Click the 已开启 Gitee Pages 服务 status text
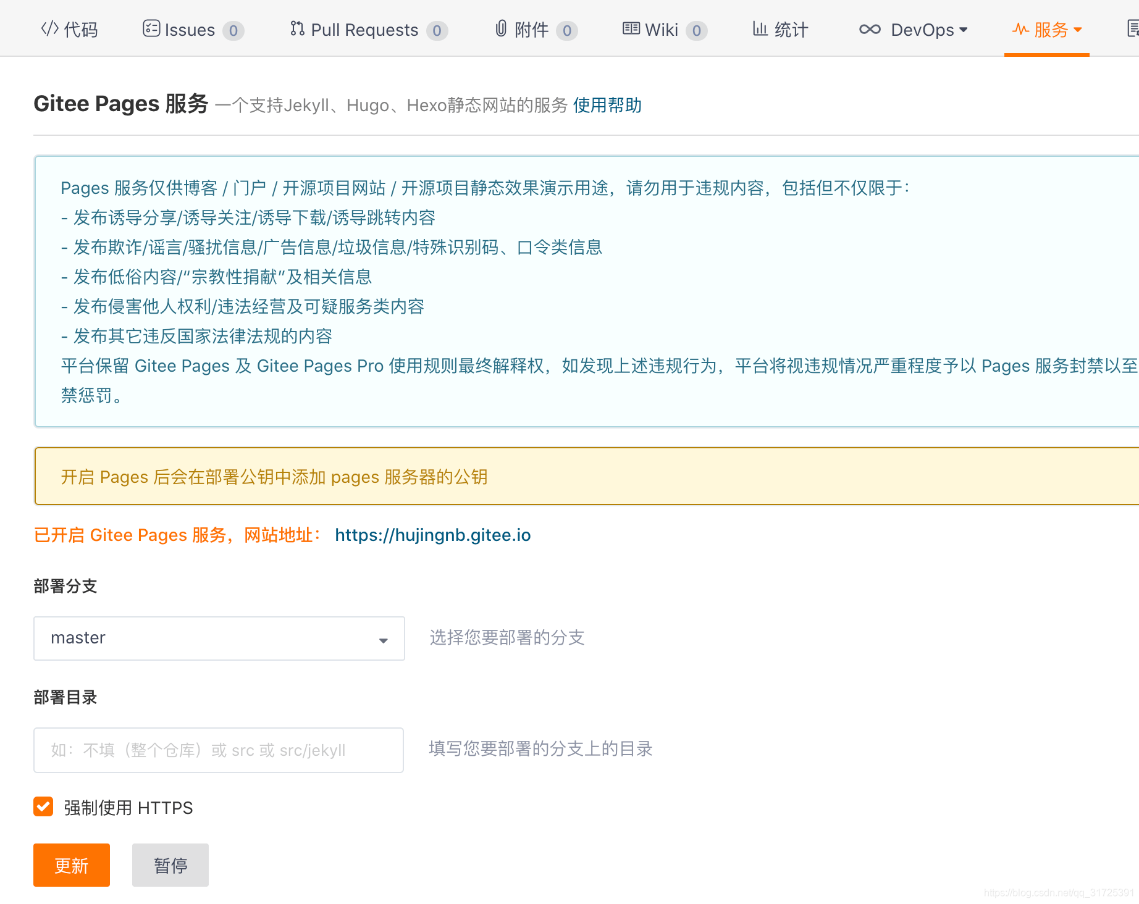The width and height of the screenshot is (1139, 904). click(x=178, y=535)
